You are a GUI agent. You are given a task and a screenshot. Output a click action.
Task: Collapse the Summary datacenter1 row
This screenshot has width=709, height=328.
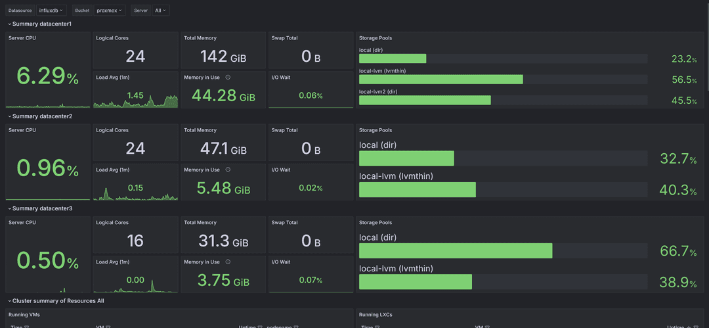pyautogui.click(x=9, y=24)
